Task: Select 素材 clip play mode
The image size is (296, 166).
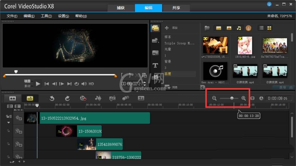Action: click(27, 86)
